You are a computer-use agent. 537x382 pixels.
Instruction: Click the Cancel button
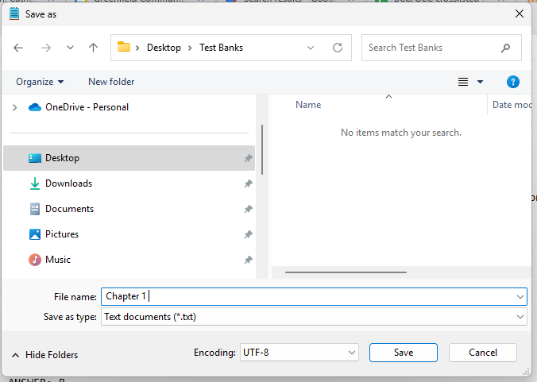pos(482,353)
